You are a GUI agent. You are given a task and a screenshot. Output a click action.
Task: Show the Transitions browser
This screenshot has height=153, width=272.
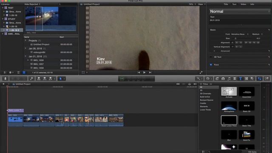pos(235,79)
